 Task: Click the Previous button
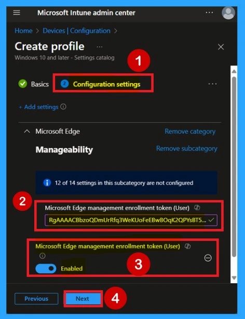pos(36,299)
